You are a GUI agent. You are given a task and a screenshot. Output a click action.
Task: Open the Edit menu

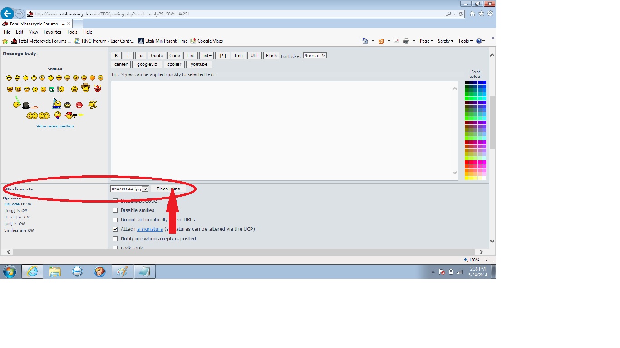coord(20,32)
